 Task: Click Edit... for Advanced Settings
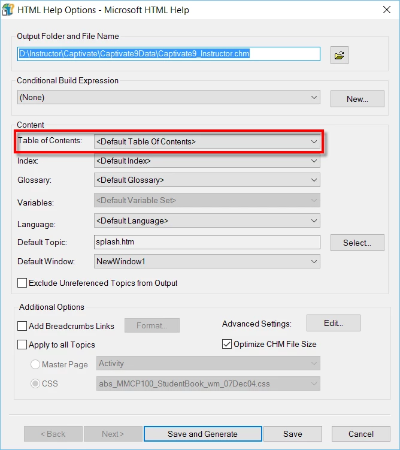coord(334,323)
